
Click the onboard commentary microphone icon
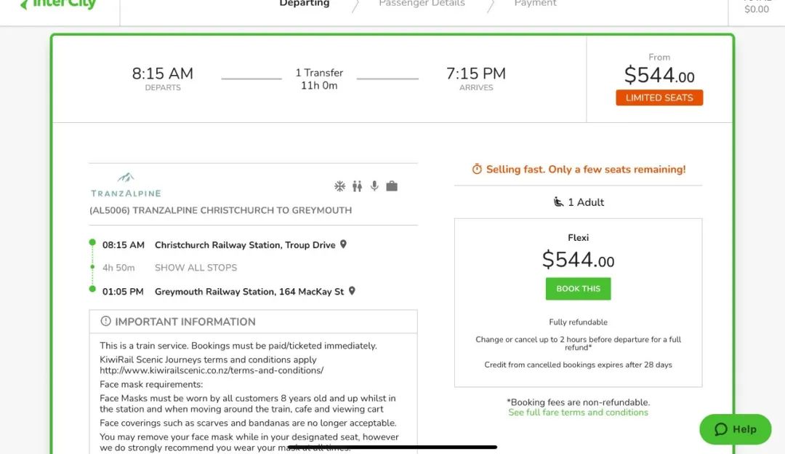point(374,186)
